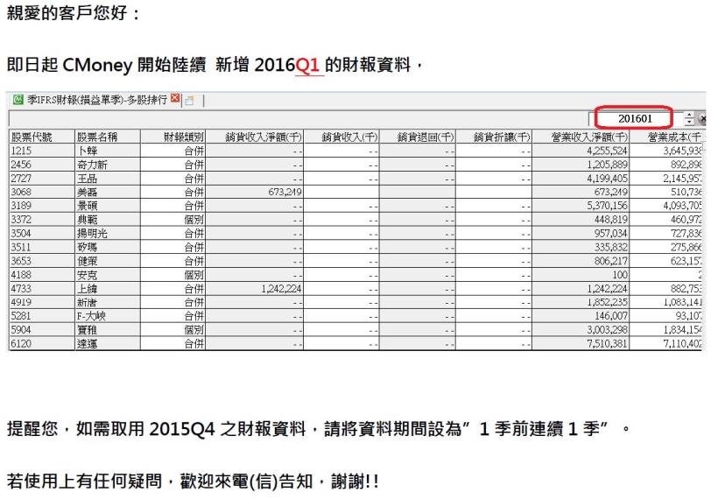Screen dimensions: 718x499
Task: Select stock code 3189 cell
Action: [42, 206]
